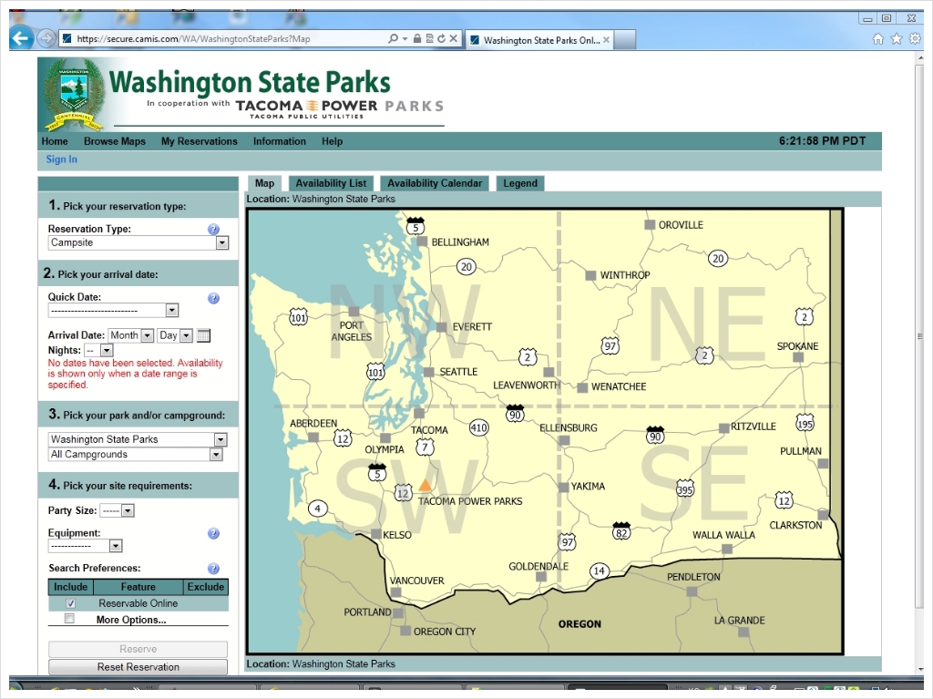Image resolution: width=933 pixels, height=699 pixels.
Task: Click the Winthrop map marker square
Action: point(590,275)
